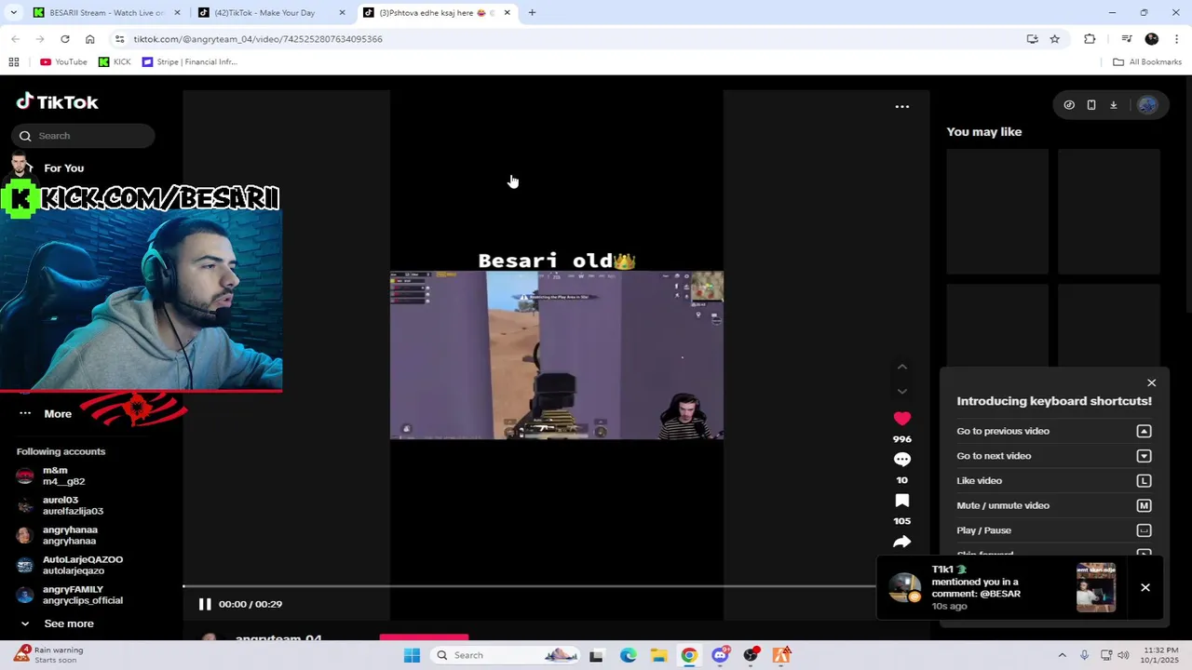Open the For You feed

pyautogui.click(x=63, y=167)
